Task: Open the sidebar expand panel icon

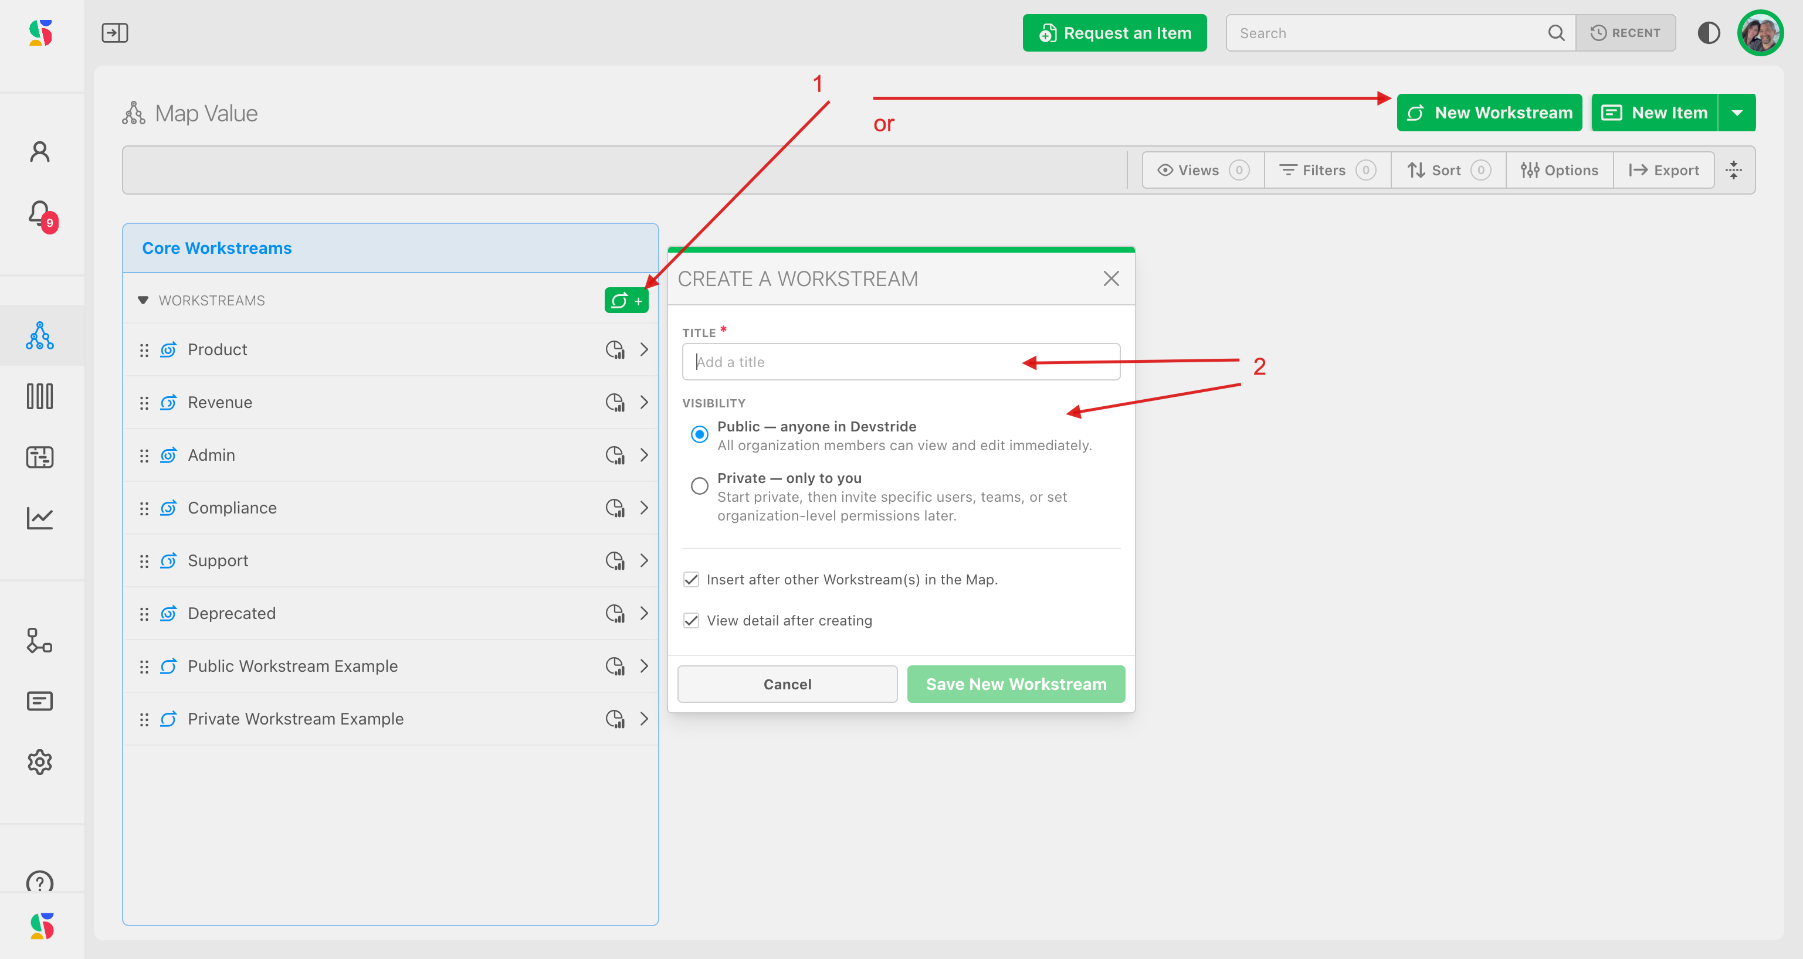Action: [x=115, y=33]
